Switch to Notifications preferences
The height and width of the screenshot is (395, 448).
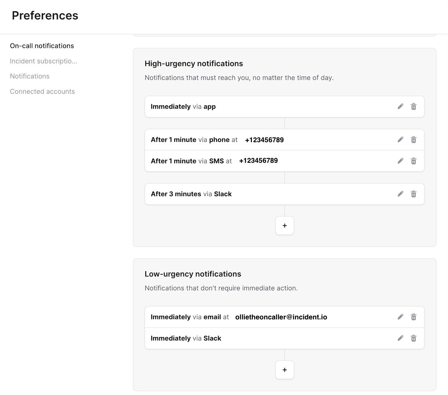pos(30,76)
